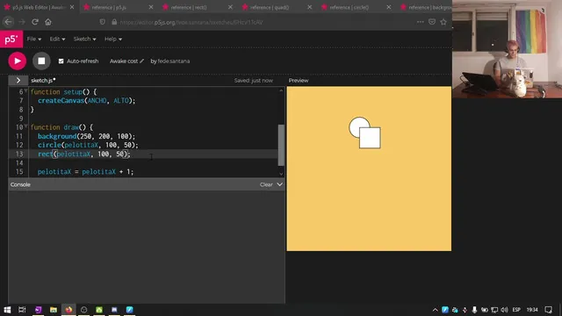Close the reference | circle() tab
This screenshot has width=562, height=316.
point(389,7)
